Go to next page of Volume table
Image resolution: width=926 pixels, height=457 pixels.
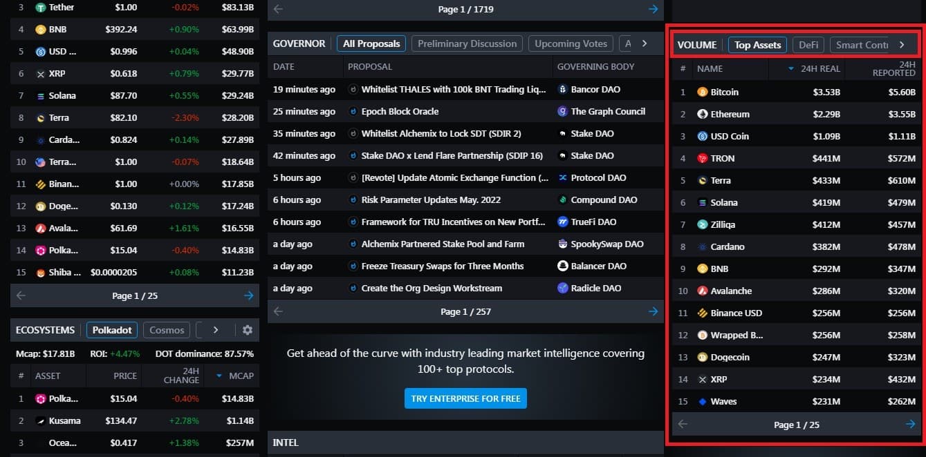[910, 424]
